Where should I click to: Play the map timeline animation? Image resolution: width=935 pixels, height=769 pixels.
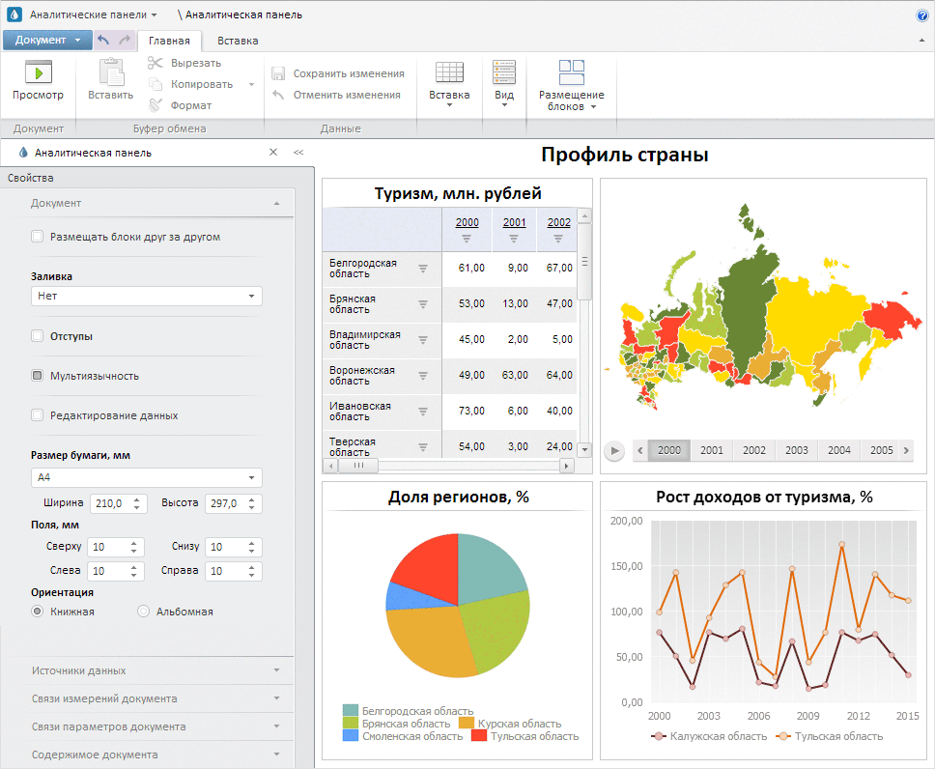[614, 450]
